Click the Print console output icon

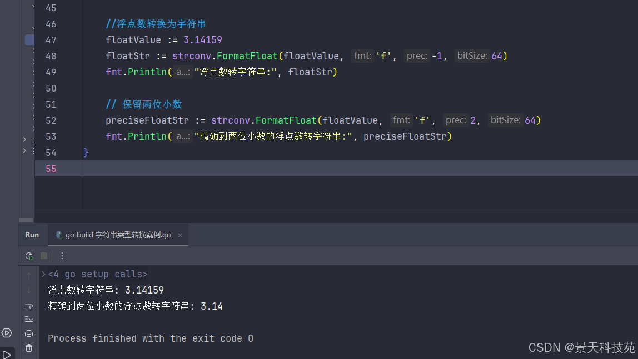tap(29, 333)
